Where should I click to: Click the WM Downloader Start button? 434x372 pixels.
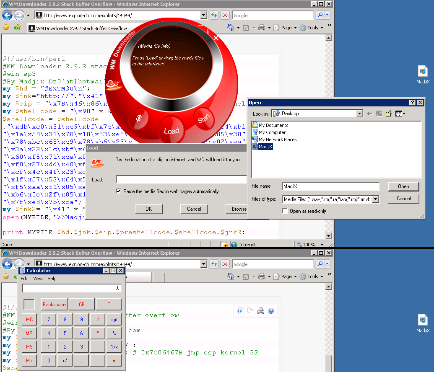[x=204, y=119]
